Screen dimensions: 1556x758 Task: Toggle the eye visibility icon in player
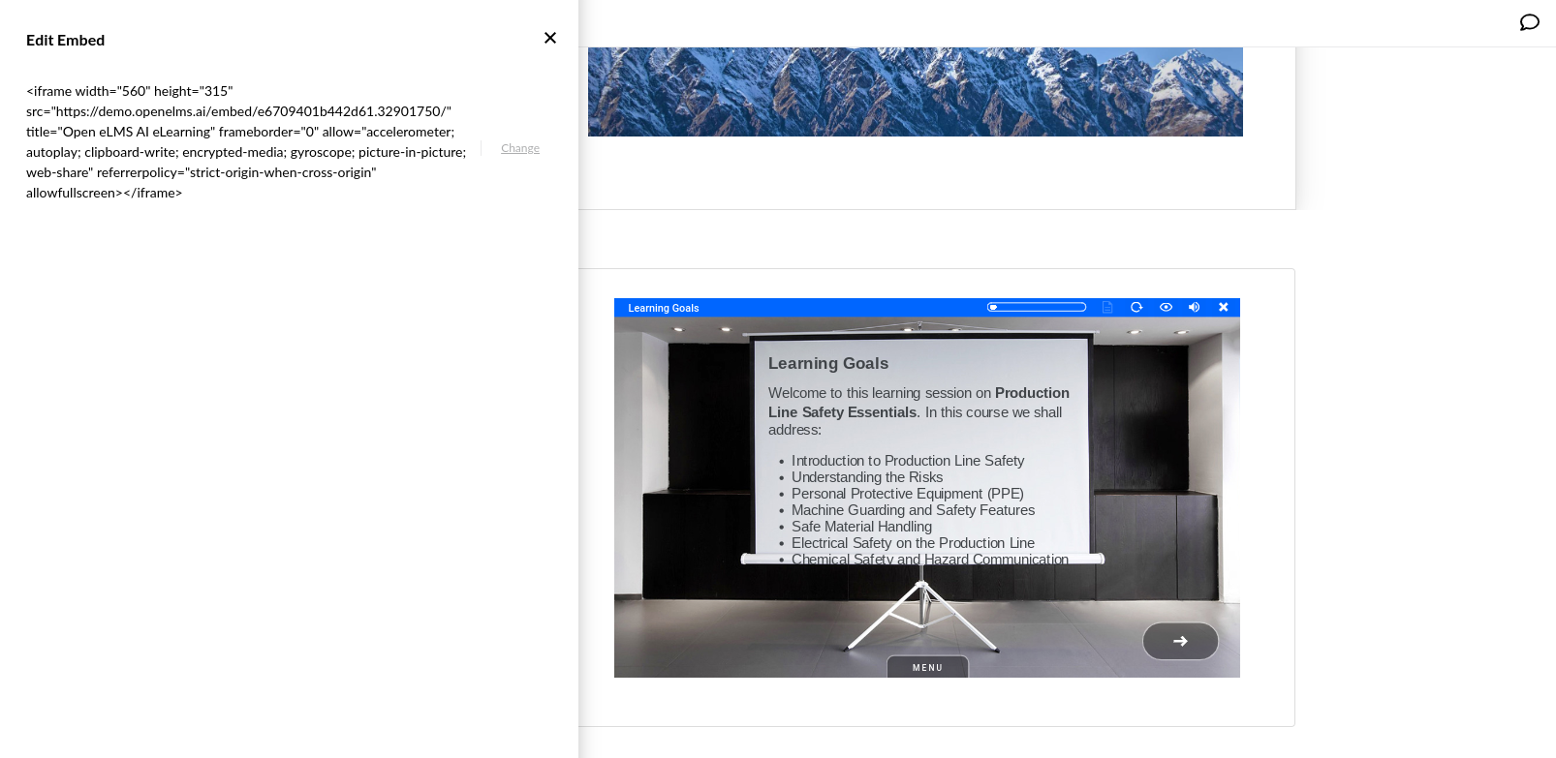click(x=1166, y=307)
